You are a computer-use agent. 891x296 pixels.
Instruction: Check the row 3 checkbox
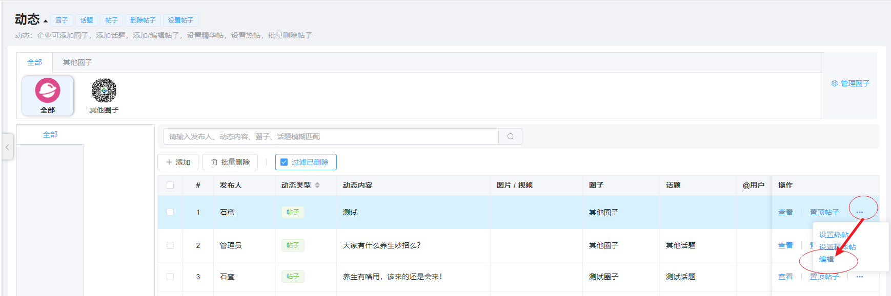[x=170, y=277]
